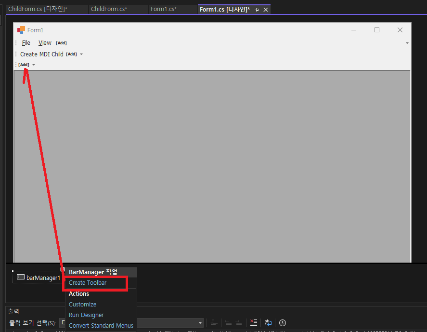The height and width of the screenshot is (332, 427).
Task: Minimize the Form1 design window
Action: point(354,30)
